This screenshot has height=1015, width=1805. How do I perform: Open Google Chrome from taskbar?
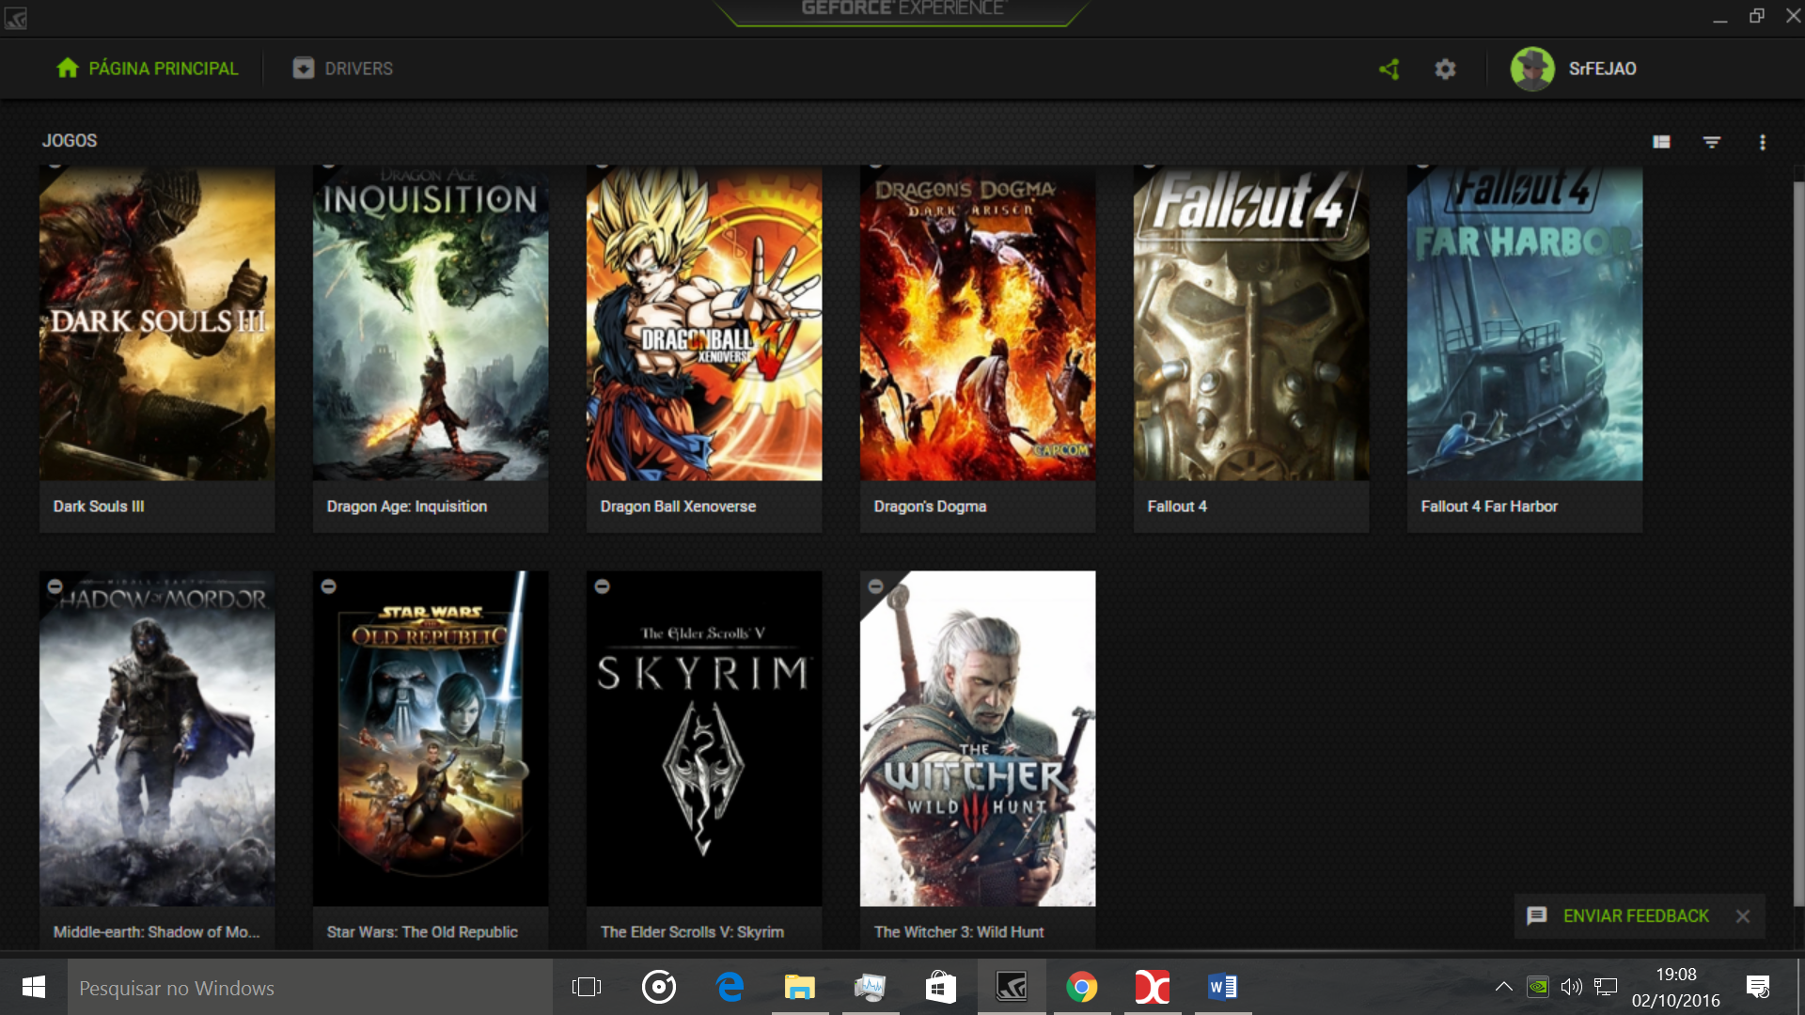point(1082,987)
